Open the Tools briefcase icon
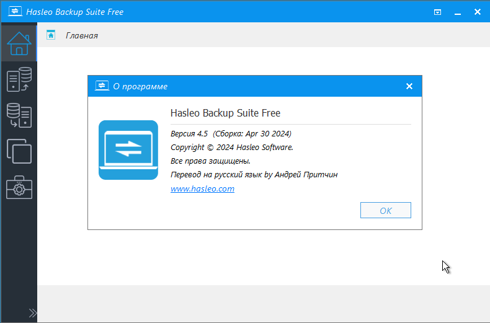490x323 pixels. (x=19, y=187)
